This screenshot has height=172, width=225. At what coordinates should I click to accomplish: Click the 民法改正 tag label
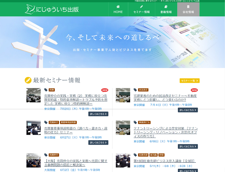pyautogui.click(x=143, y=90)
